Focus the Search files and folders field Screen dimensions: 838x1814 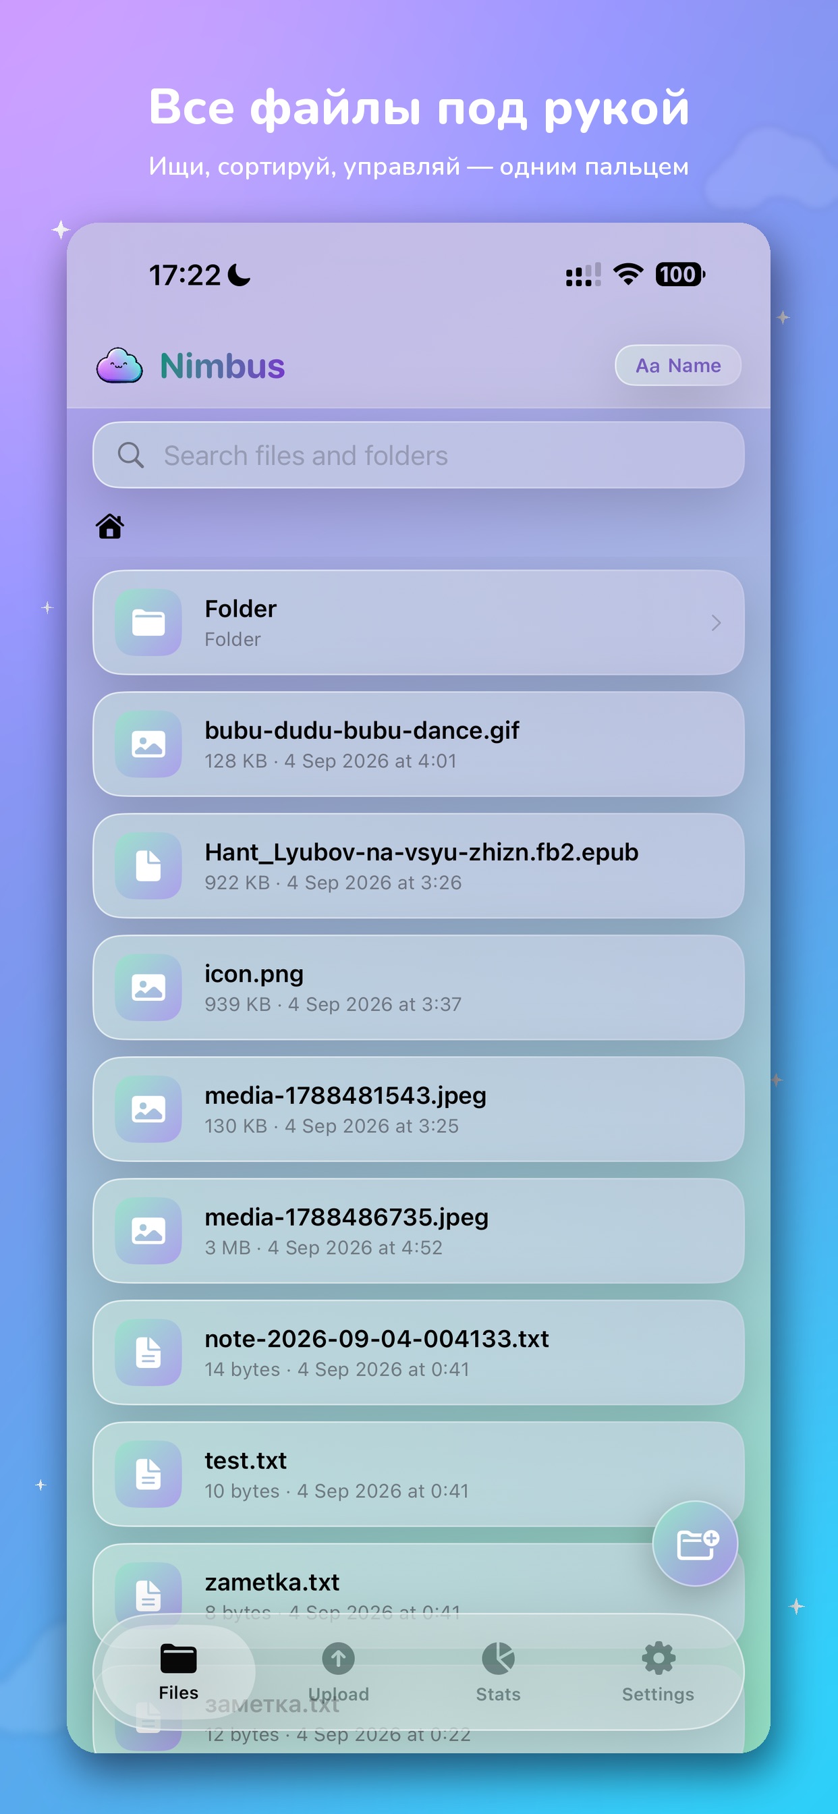coord(418,455)
